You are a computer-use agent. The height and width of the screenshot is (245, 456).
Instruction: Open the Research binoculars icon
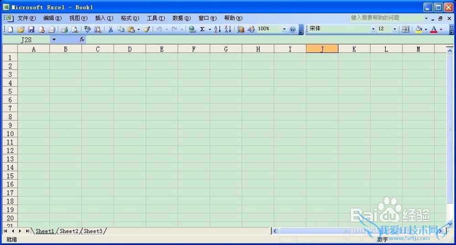[98, 29]
